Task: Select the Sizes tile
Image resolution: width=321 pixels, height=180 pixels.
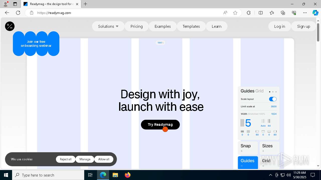Action: click(269, 148)
